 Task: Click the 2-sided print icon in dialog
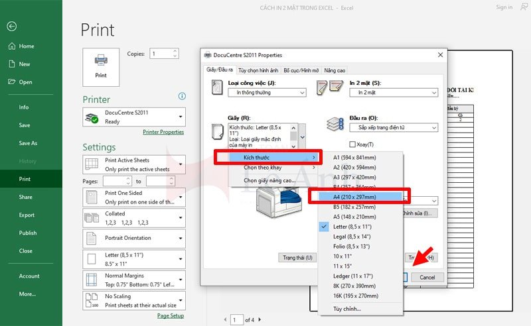331,87
